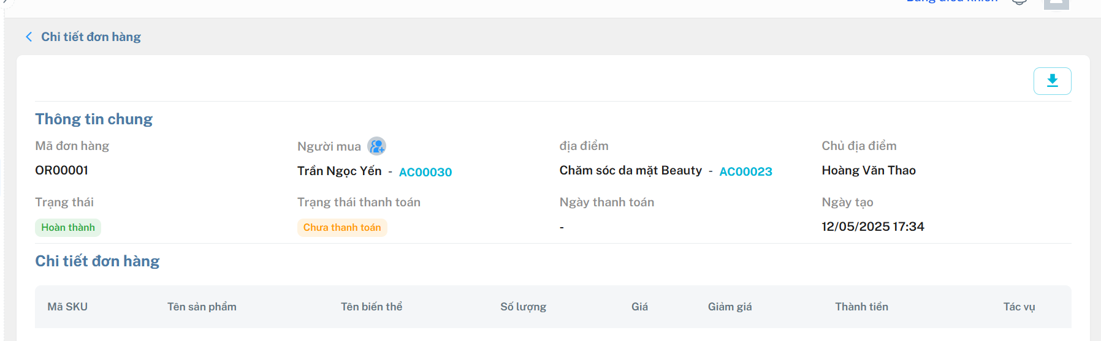Select the order code OR00001
Viewport: 1101px width, 341px height.
[61, 170]
